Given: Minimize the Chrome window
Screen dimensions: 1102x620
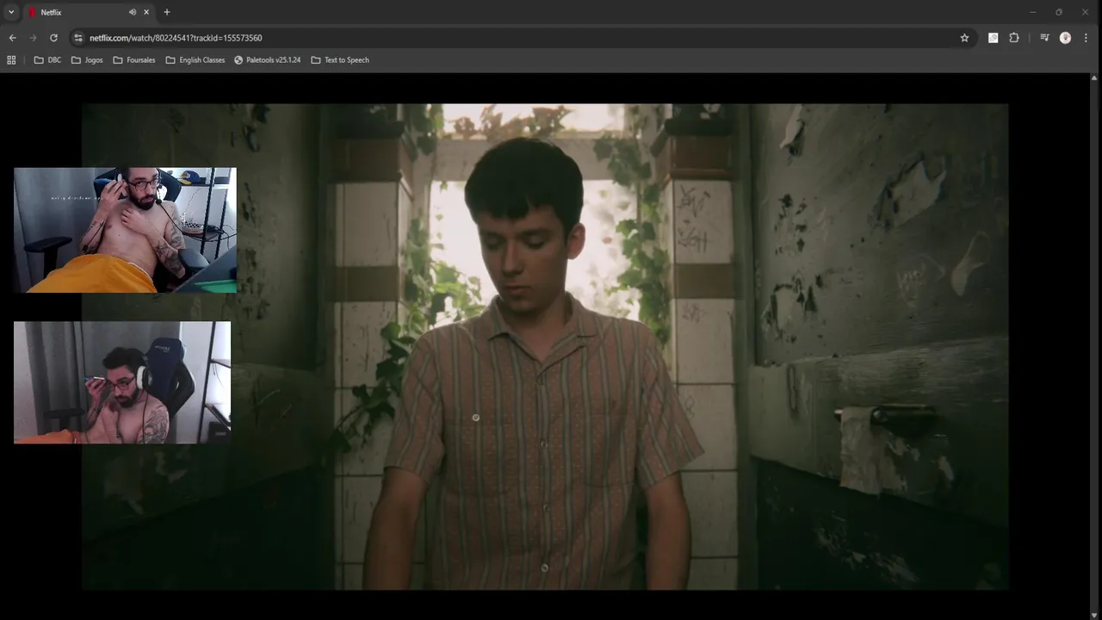Looking at the screenshot, I should point(1032,12).
